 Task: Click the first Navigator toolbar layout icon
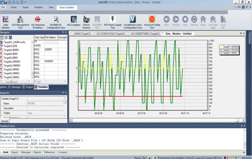pos(2,37)
